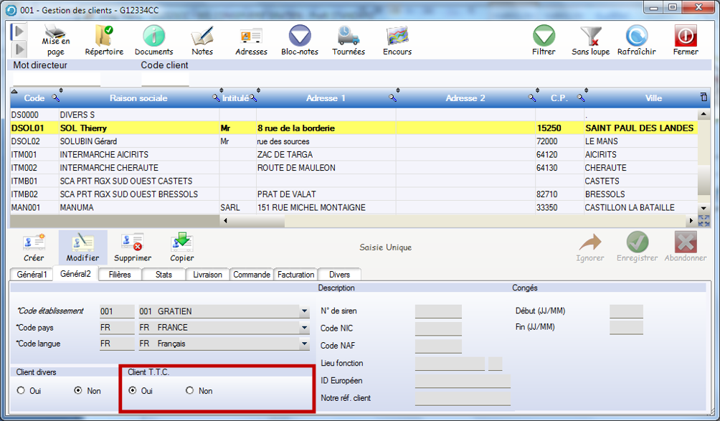Switch to the Facturation tab

point(295,275)
